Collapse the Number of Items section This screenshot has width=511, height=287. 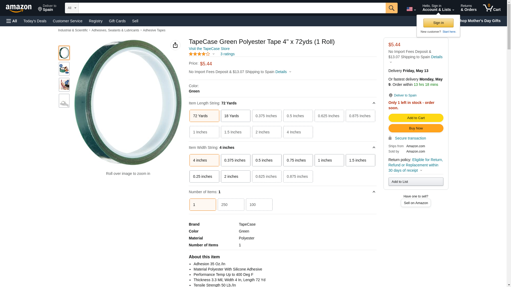click(x=374, y=192)
